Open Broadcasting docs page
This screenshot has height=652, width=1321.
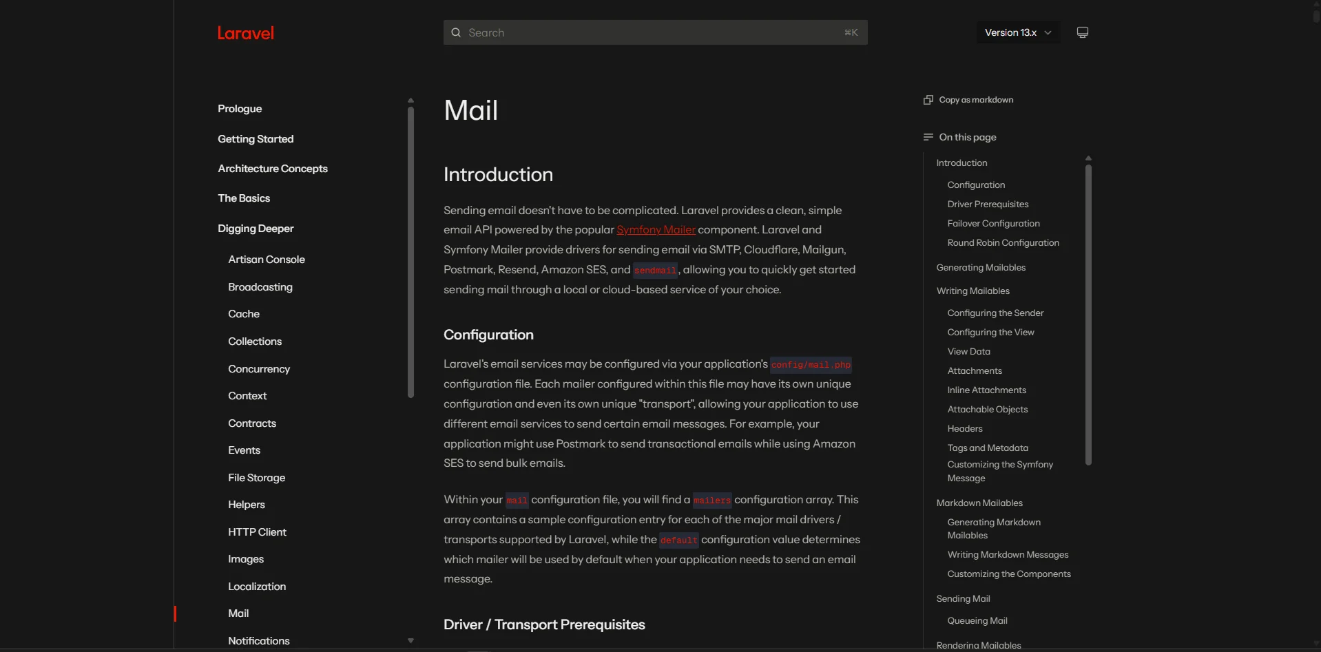[x=260, y=287]
